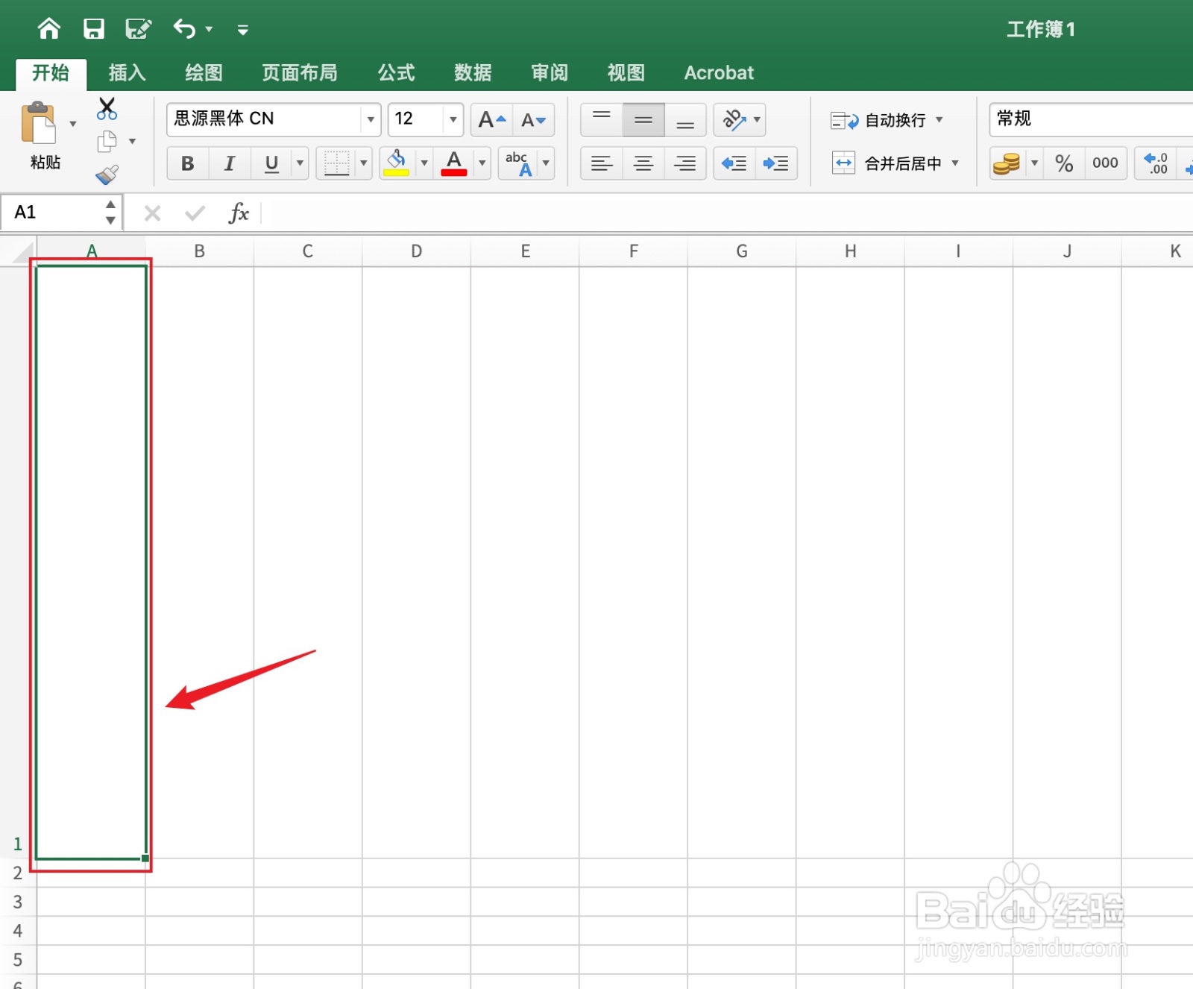Toggle 自动换行 wrap text

pyautogui.click(x=878, y=120)
